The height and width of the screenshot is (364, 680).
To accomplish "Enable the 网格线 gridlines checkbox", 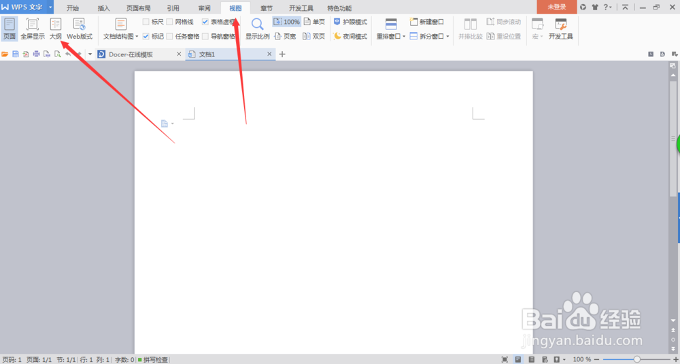I will pos(169,22).
